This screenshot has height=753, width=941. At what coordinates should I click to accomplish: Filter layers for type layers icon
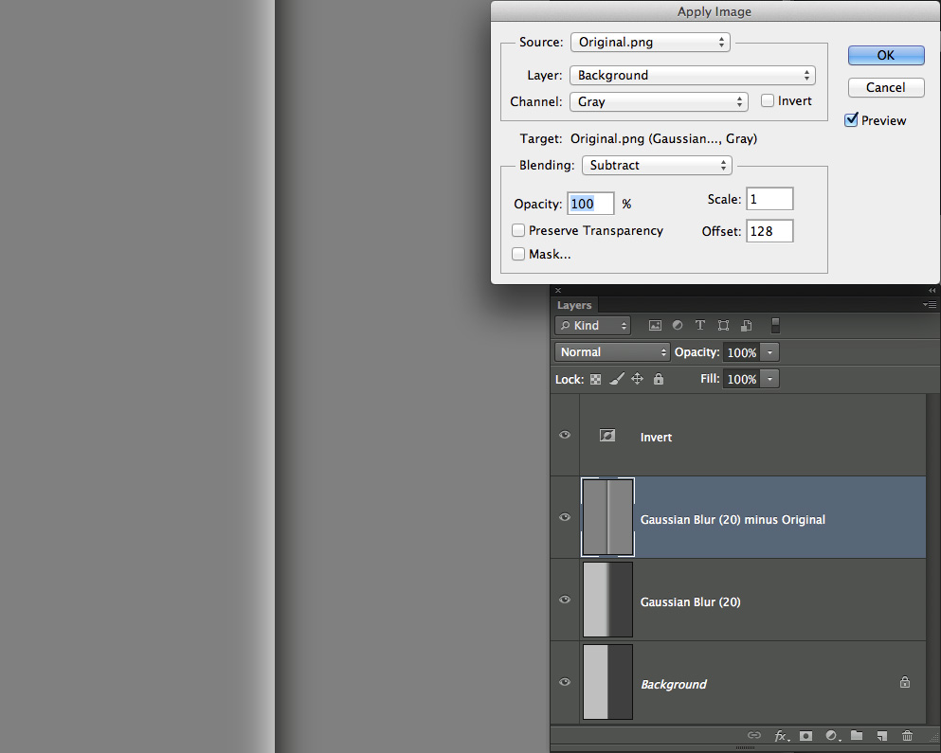point(699,325)
